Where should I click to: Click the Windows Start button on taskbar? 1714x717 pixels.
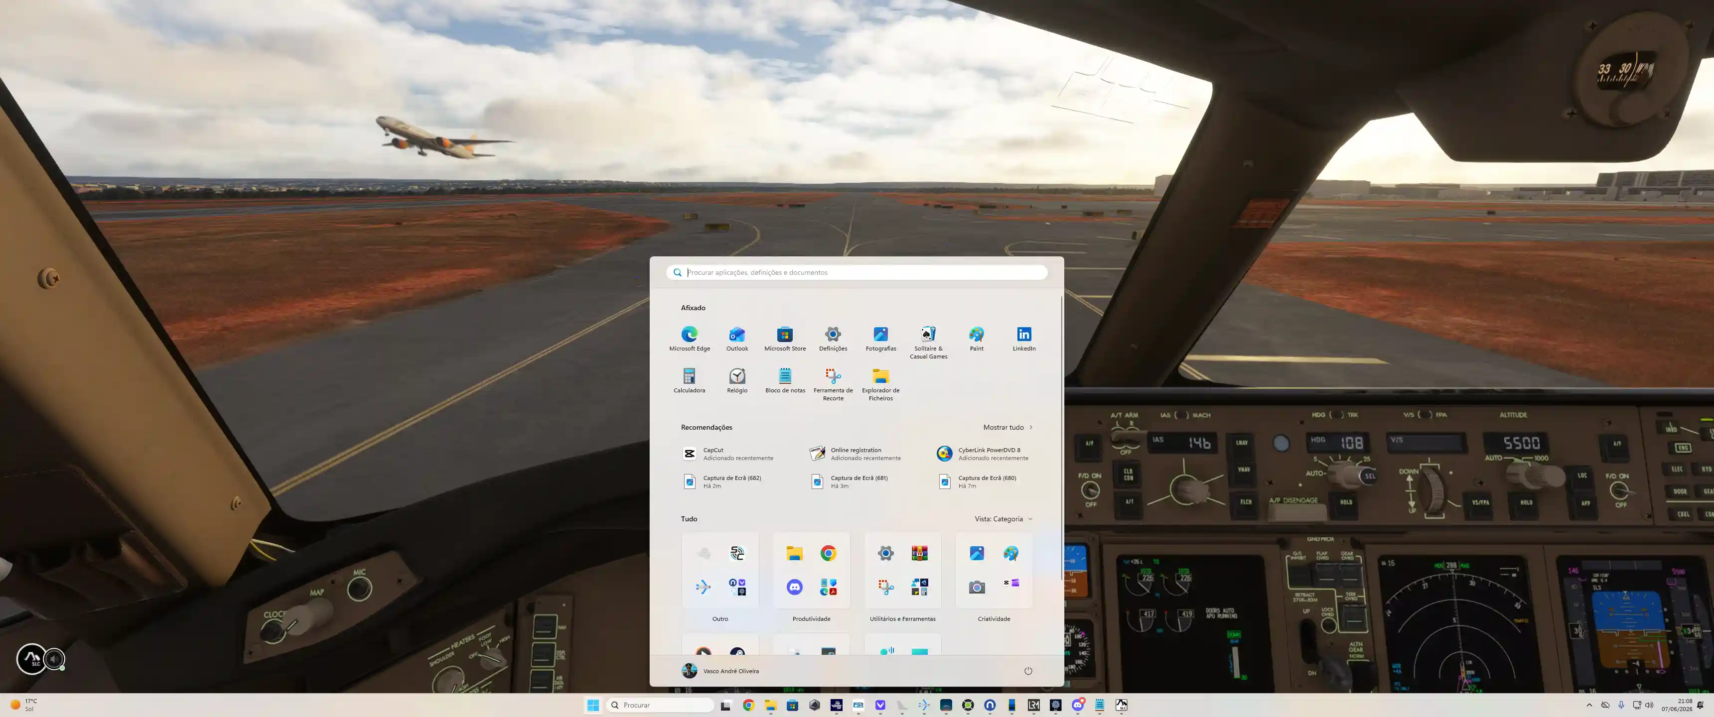[593, 705]
